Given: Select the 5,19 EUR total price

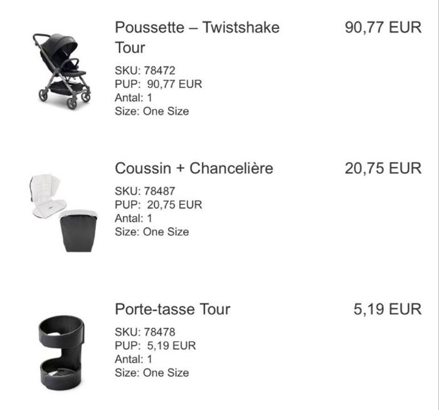Looking at the screenshot, I should pyautogui.click(x=388, y=309).
